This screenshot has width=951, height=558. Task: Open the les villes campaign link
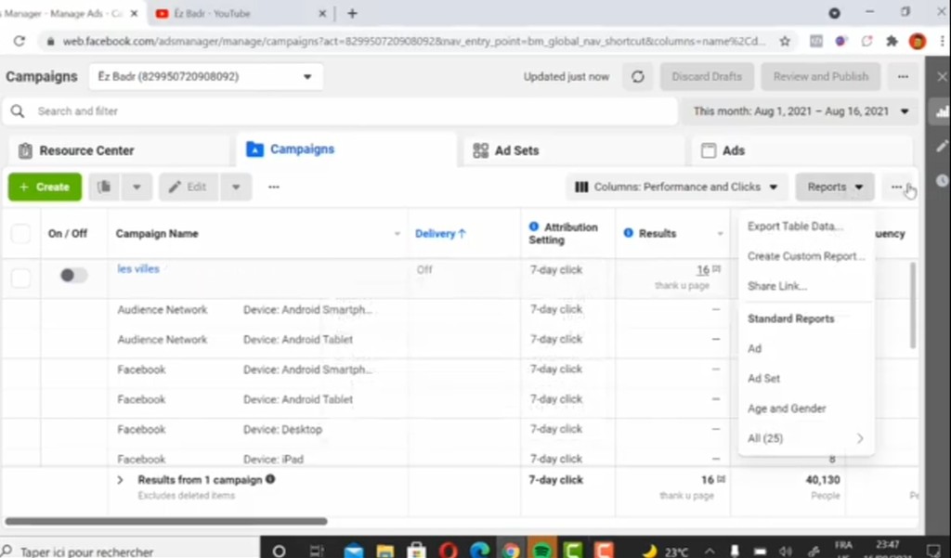(138, 268)
